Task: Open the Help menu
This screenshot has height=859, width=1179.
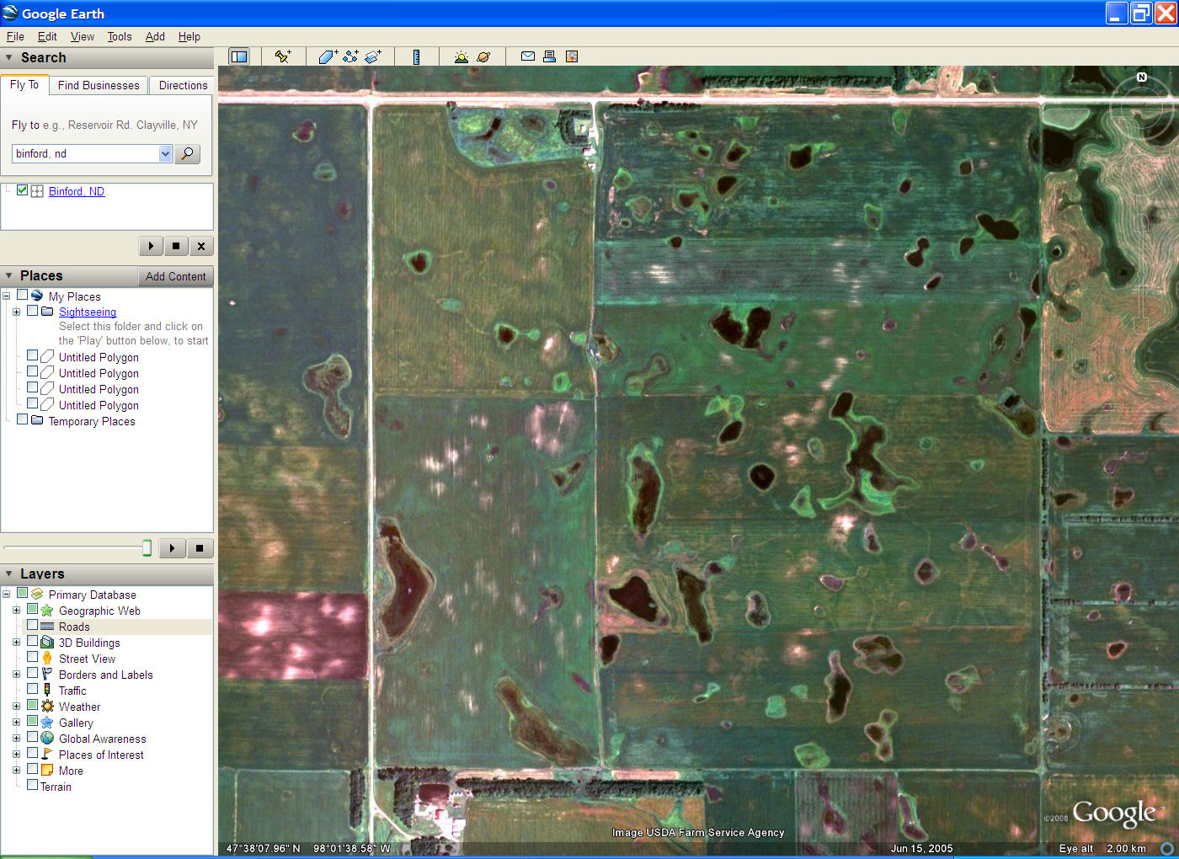Action: [189, 36]
